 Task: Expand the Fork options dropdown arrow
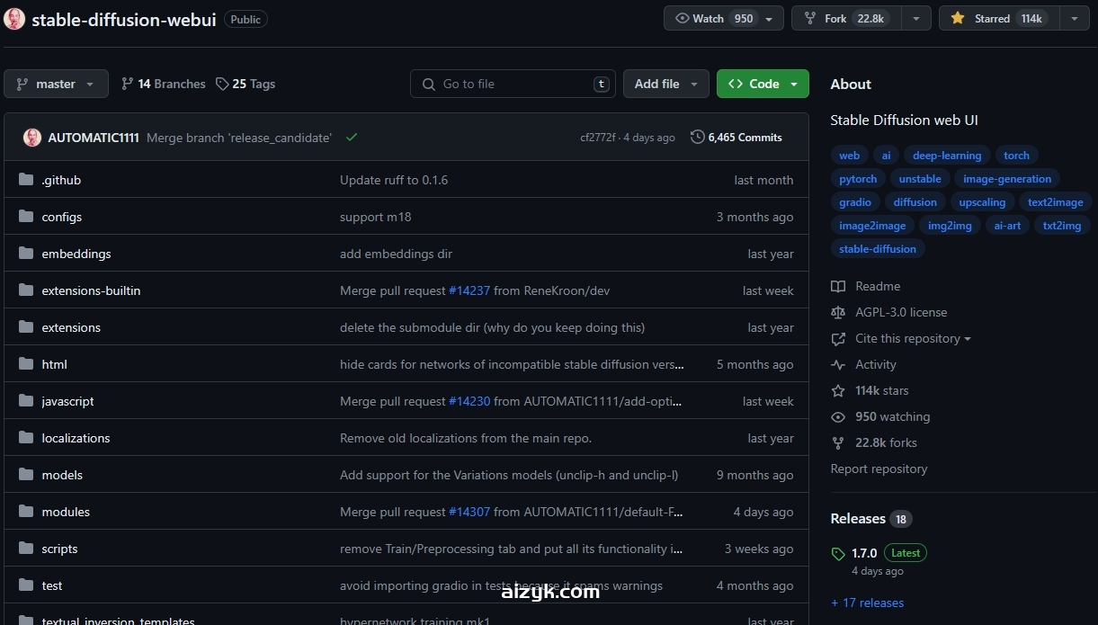pyautogui.click(x=915, y=18)
